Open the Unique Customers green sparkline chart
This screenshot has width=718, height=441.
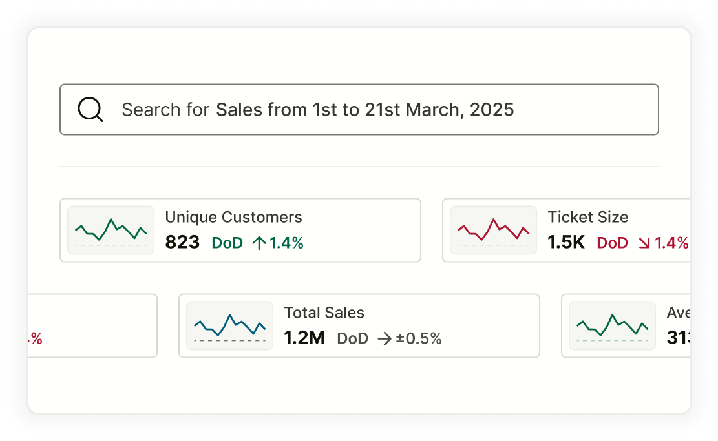click(x=111, y=230)
